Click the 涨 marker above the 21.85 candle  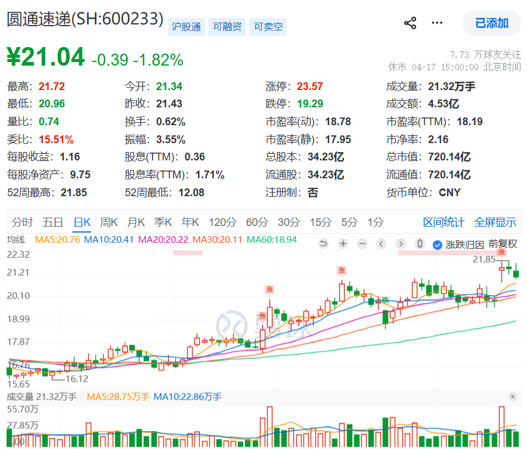coord(502,252)
